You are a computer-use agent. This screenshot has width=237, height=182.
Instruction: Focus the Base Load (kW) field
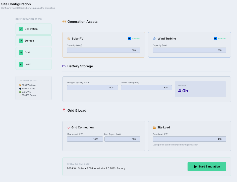pyautogui.click(x=189, y=139)
